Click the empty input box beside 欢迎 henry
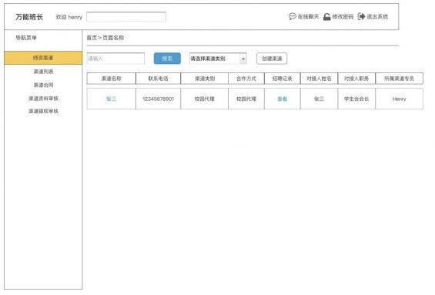This screenshot has width=435, height=295. pos(126,17)
